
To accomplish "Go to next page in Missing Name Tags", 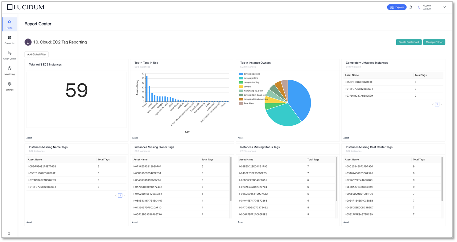I will coord(124,196).
